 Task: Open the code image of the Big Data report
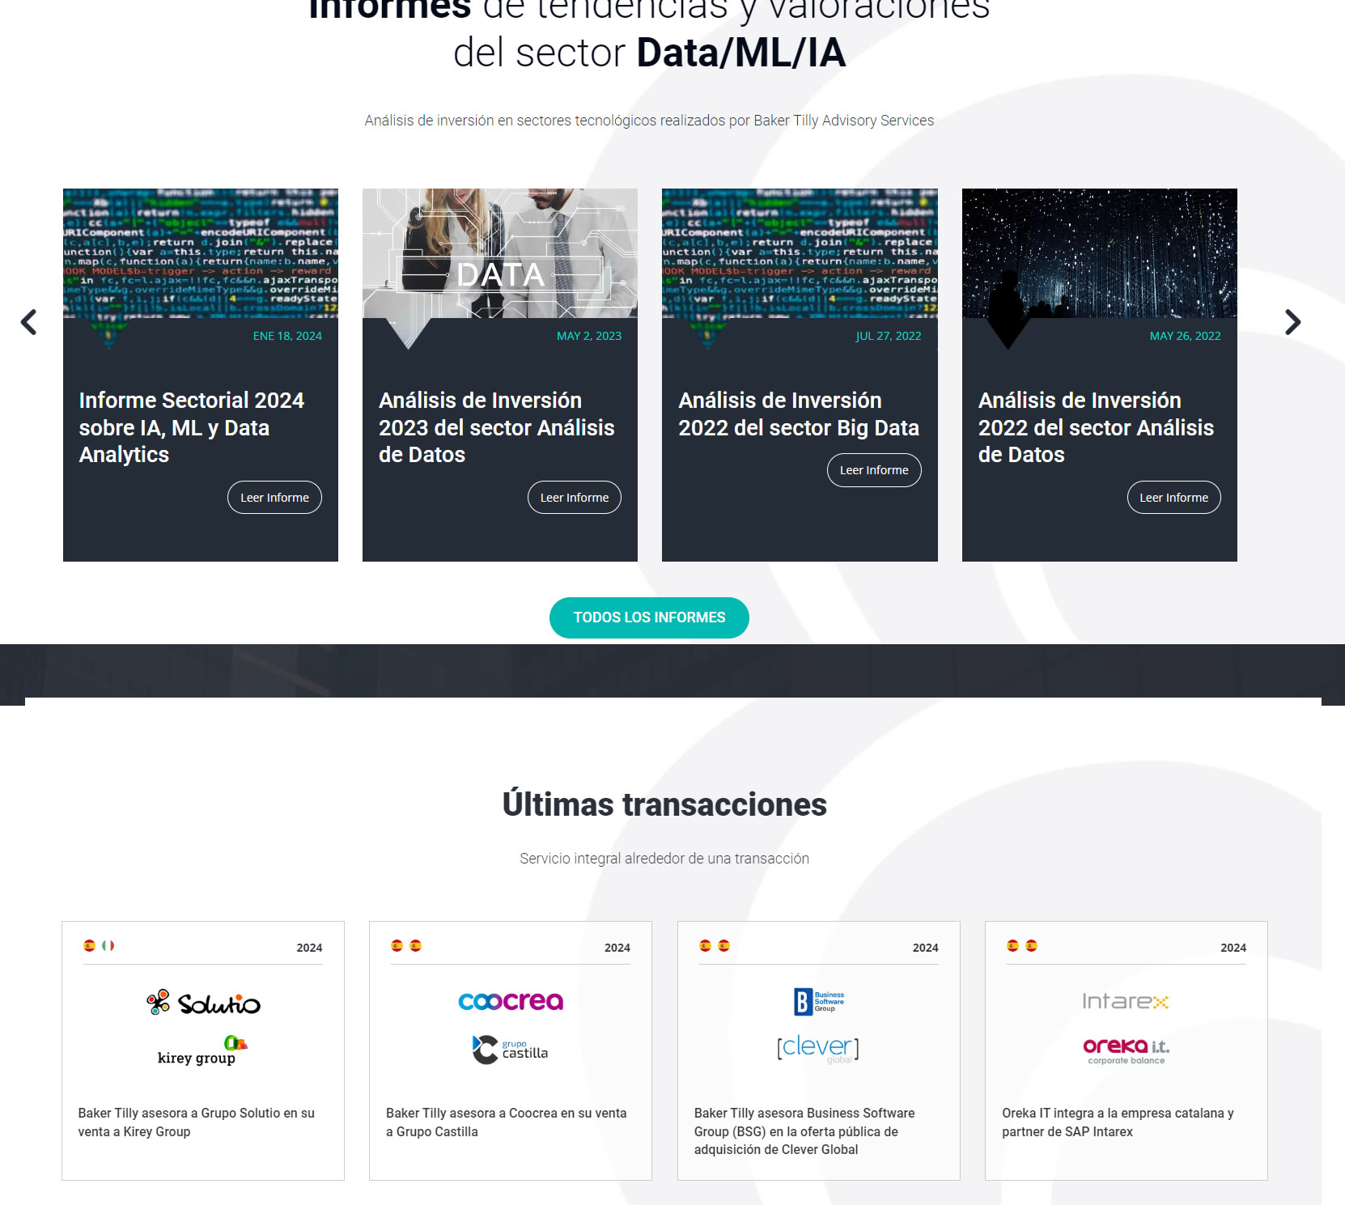coord(800,253)
